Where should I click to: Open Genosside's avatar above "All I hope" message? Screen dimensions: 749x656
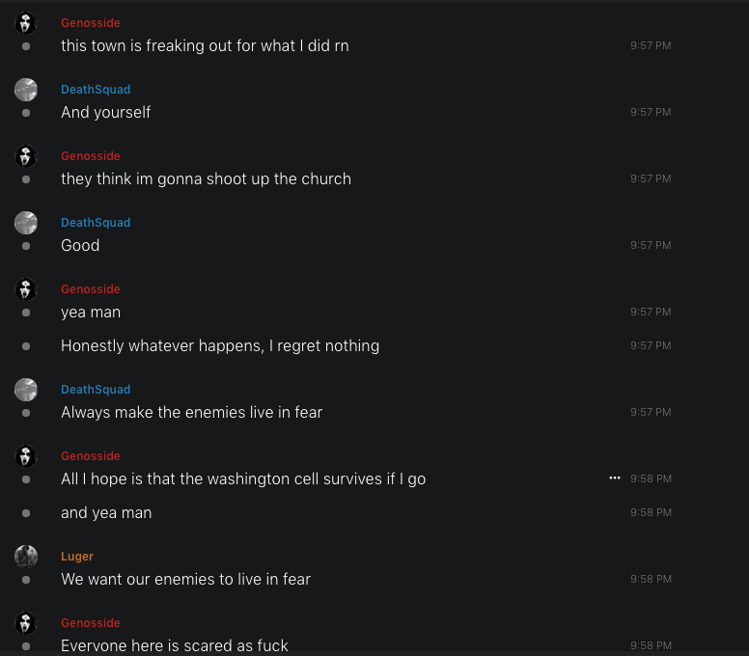coord(26,456)
